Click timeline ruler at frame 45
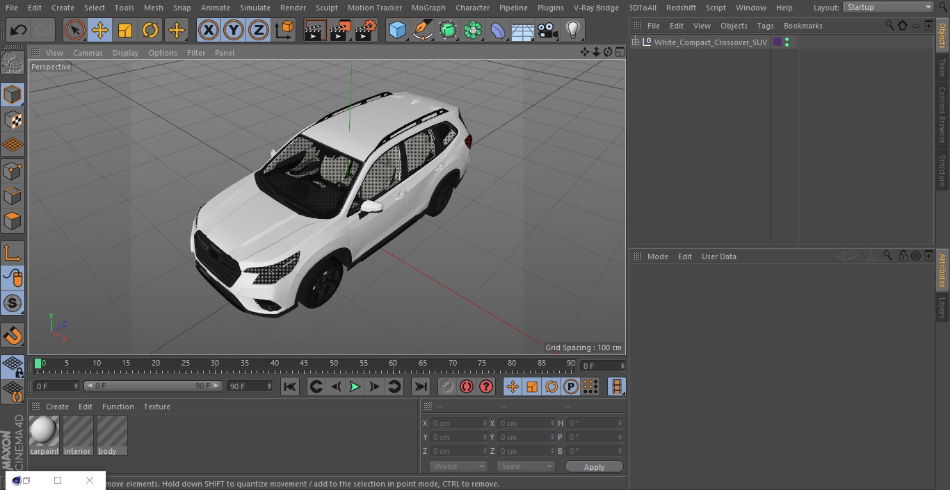 click(x=304, y=364)
